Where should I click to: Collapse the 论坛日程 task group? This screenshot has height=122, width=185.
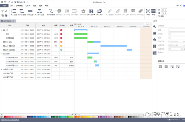coord(1,54)
